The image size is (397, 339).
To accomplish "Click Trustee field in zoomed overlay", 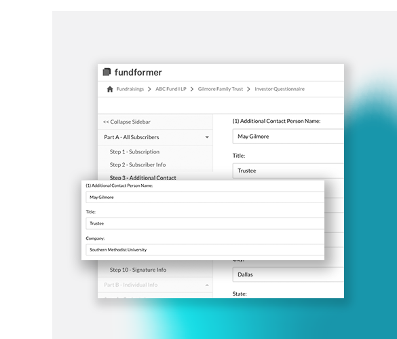I will (x=205, y=224).
